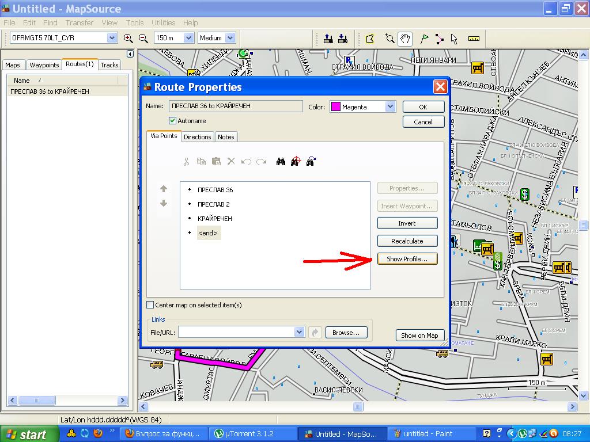Select the Distance/Bearing ruler tool
The width and height of the screenshot is (590, 442).
click(474, 39)
